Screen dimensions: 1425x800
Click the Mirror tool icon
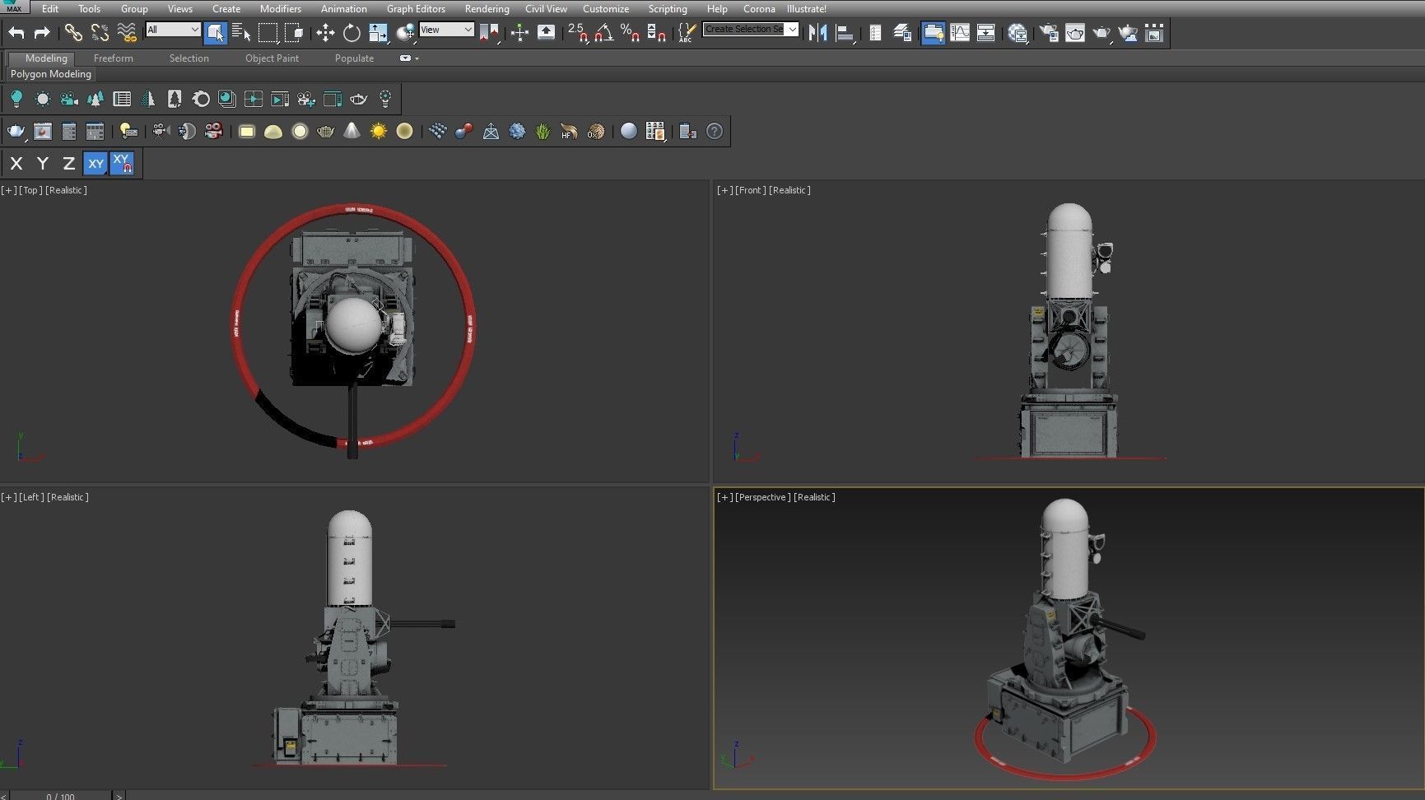817,33
